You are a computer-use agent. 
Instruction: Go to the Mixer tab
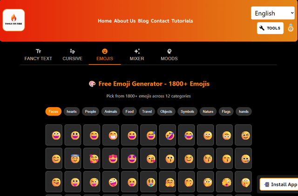point(137,54)
